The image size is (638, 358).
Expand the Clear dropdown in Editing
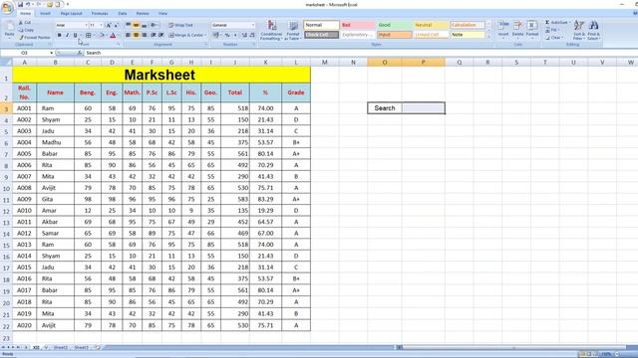pos(562,38)
